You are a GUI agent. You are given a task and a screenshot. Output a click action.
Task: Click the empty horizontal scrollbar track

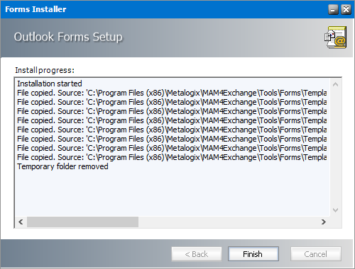229,222
